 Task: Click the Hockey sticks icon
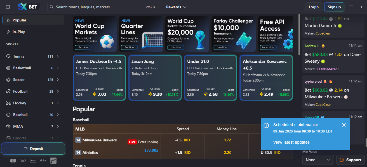[x=8, y=103]
